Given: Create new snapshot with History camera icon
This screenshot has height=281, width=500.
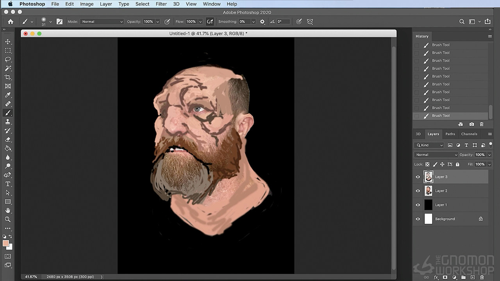Looking at the screenshot, I should 471,124.
